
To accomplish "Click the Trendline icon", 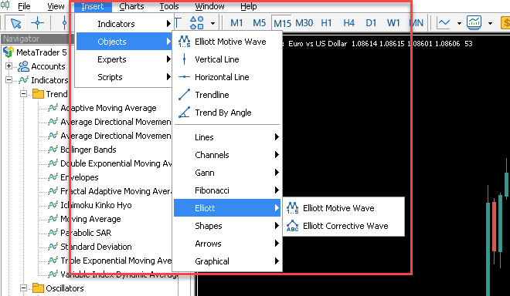I will (184, 95).
